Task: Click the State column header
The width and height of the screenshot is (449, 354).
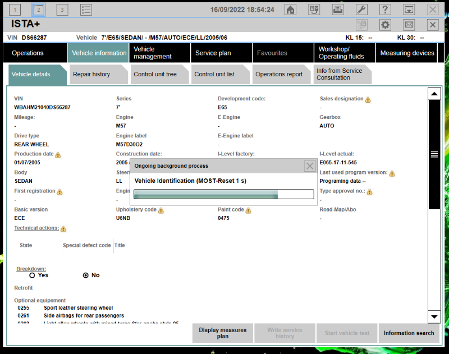Action: (x=26, y=245)
